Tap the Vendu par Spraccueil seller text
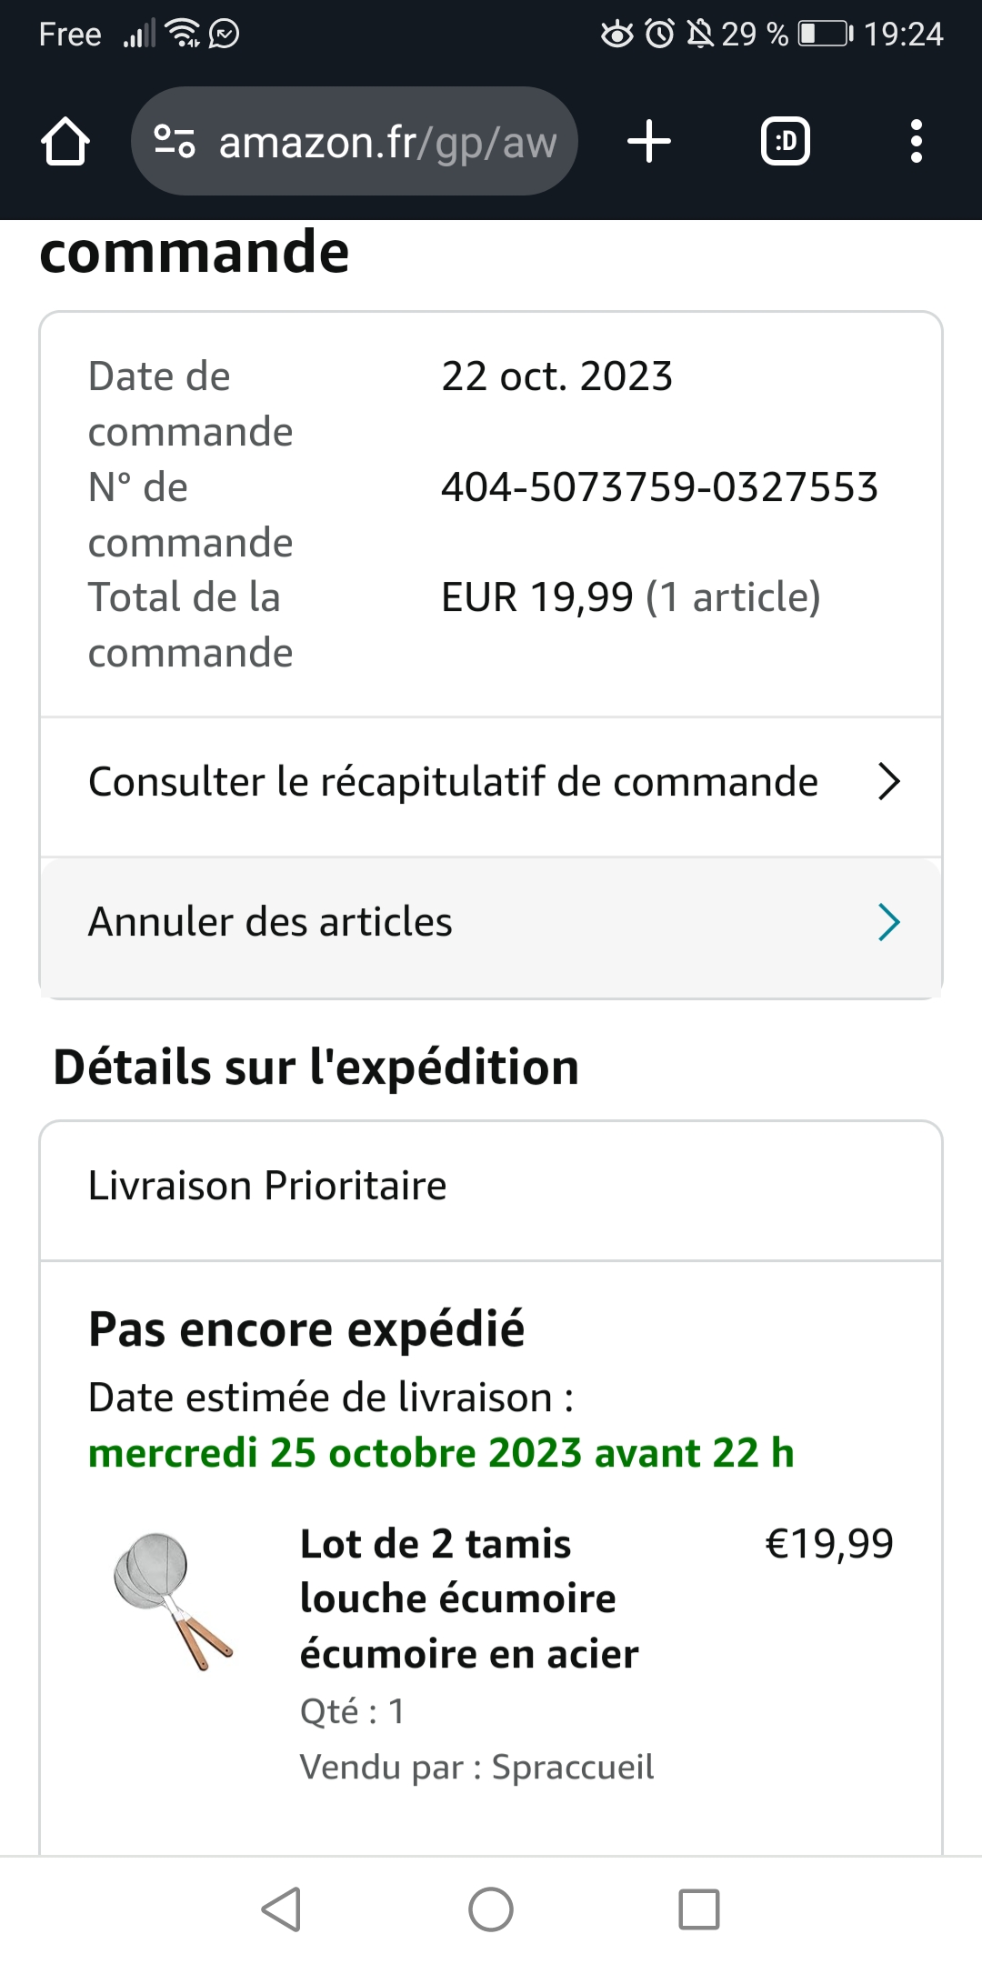Viewport: 982px width, 1964px height. pyautogui.click(x=476, y=1767)
